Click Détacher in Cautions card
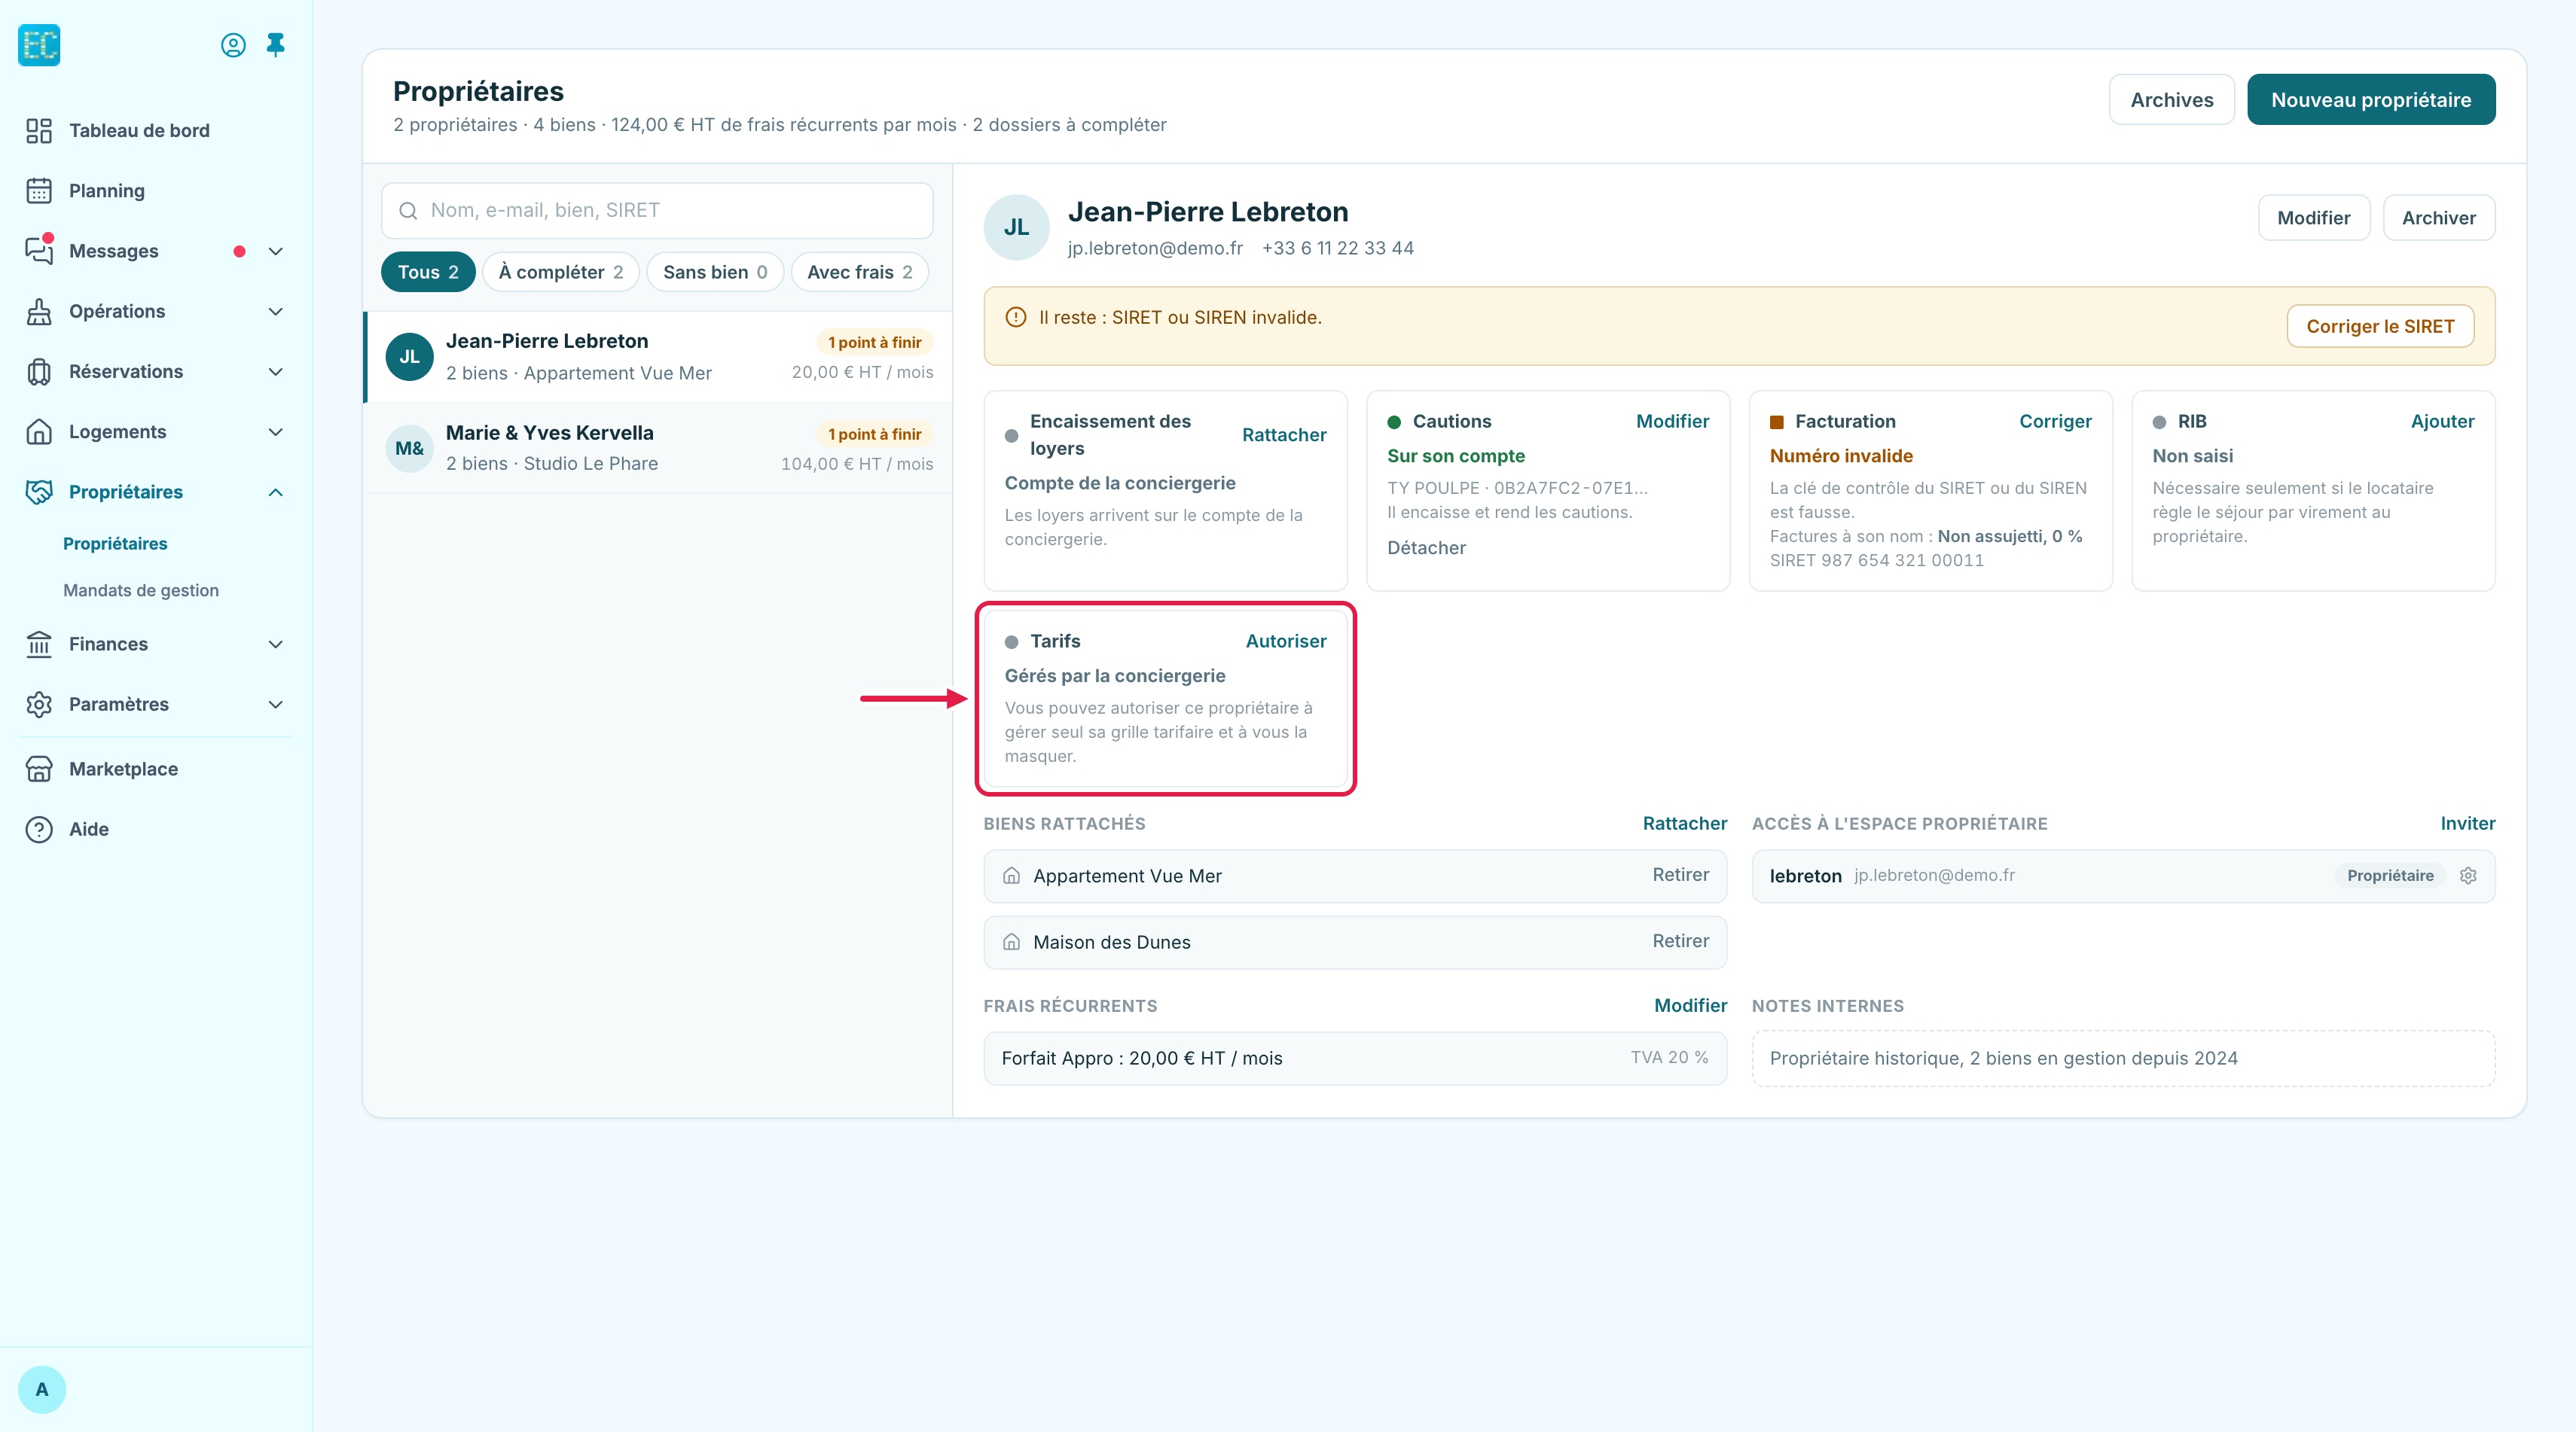2576x1432 pixels. pos(1426,547)
